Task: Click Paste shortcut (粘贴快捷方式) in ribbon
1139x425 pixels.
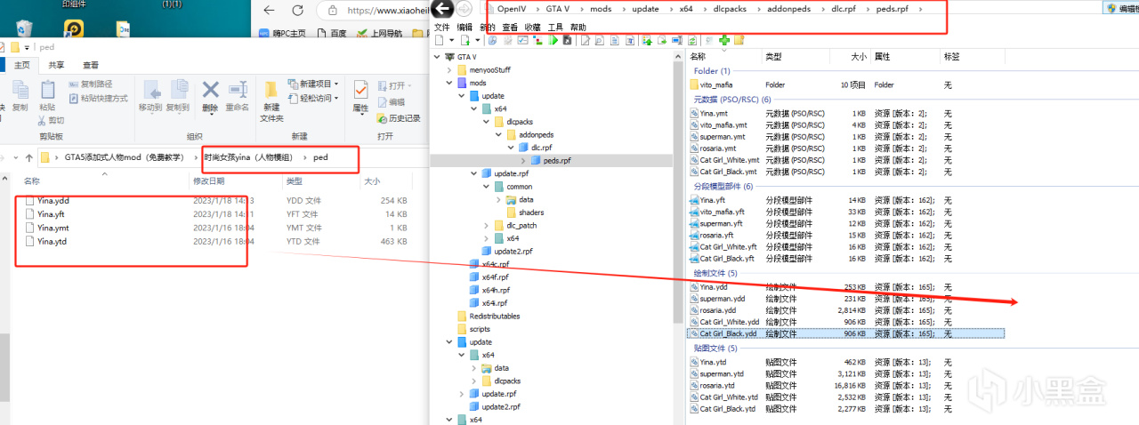Action: click(98, 98)
